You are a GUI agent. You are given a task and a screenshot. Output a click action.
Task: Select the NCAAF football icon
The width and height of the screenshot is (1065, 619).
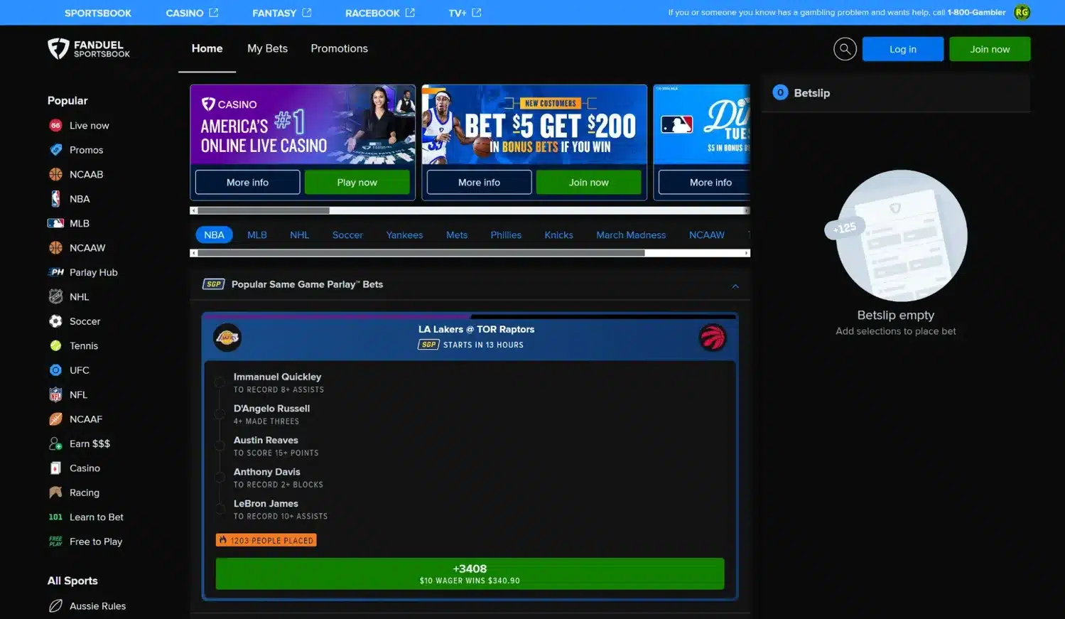click(55, 419)
